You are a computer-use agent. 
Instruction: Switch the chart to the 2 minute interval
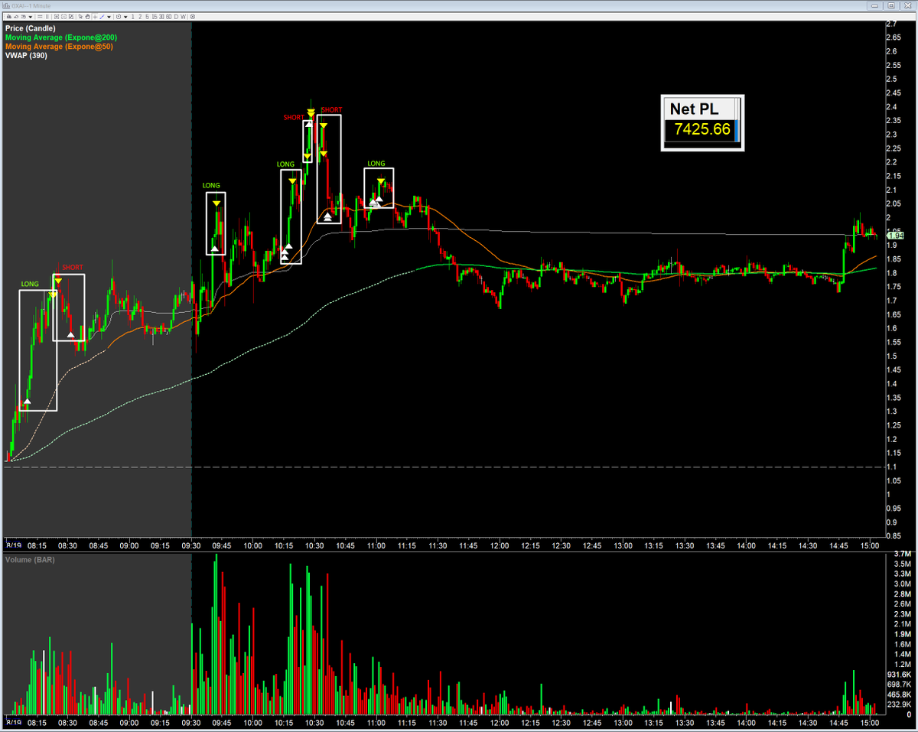coord(140,17)
